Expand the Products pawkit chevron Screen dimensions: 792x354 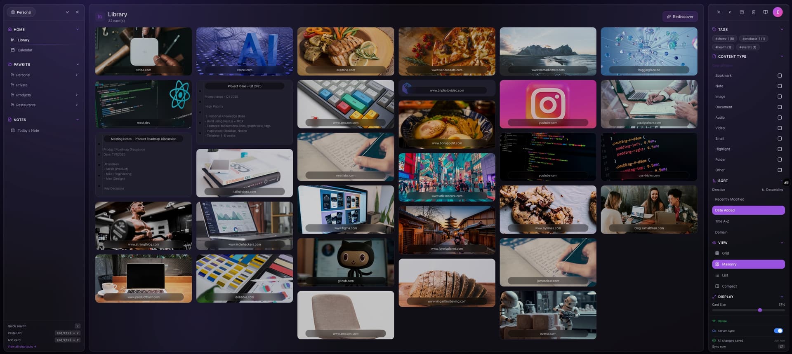(77, 95)
